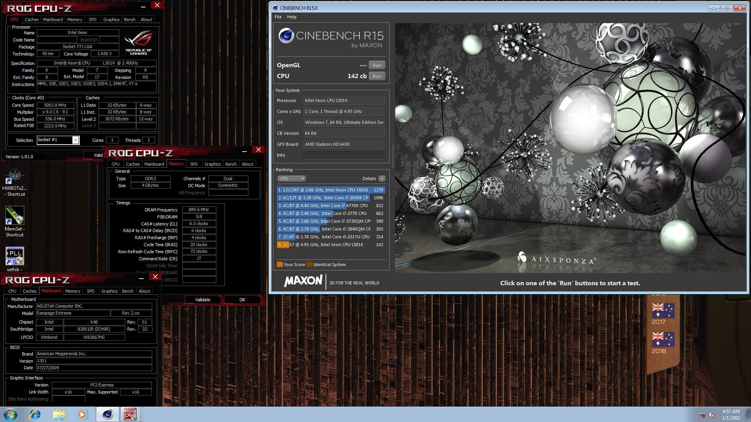Open SPD tab in Mainboard CPU-Z window

(x=90, y=291)
